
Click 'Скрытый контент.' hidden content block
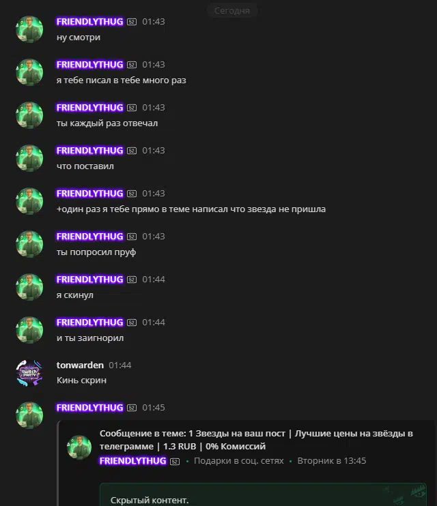click(263, 494)
